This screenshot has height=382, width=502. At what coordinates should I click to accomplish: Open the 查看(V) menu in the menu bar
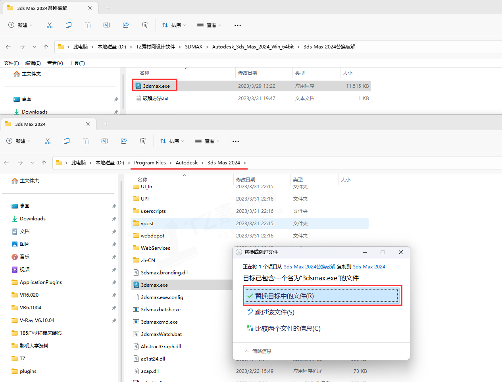[55, 63]
